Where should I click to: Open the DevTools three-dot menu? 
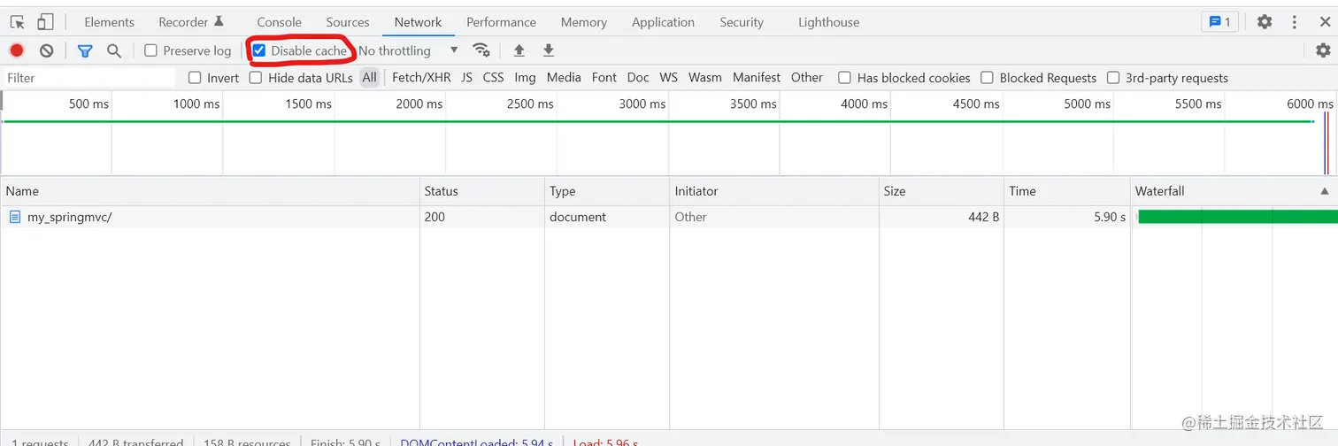coord(1296,22)
